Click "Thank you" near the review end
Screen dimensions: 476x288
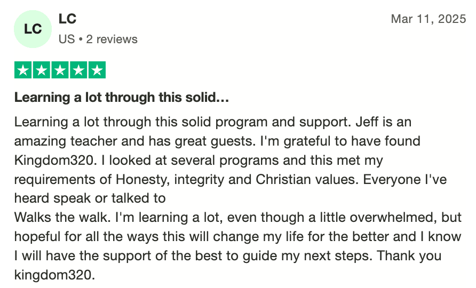click(x=409, y=257)
